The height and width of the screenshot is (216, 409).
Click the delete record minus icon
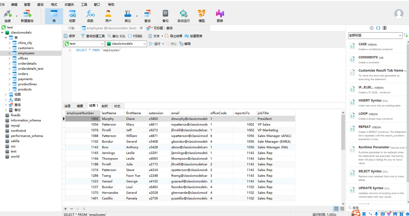click(x=72, y=209)
